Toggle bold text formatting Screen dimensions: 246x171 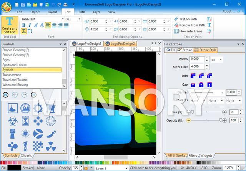(x=24, y=26)
